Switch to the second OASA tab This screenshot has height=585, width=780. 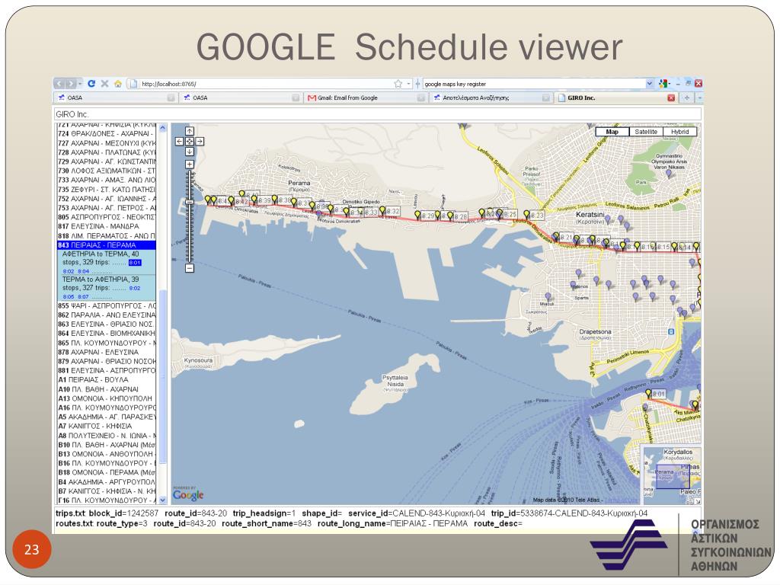pos(240,97)
